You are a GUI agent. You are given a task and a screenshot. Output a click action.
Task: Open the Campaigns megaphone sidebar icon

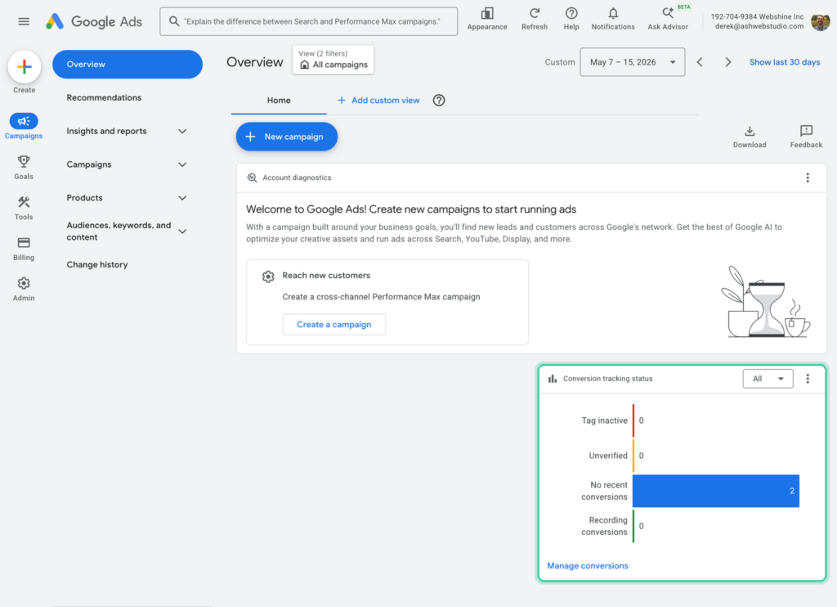click(24, 121)
